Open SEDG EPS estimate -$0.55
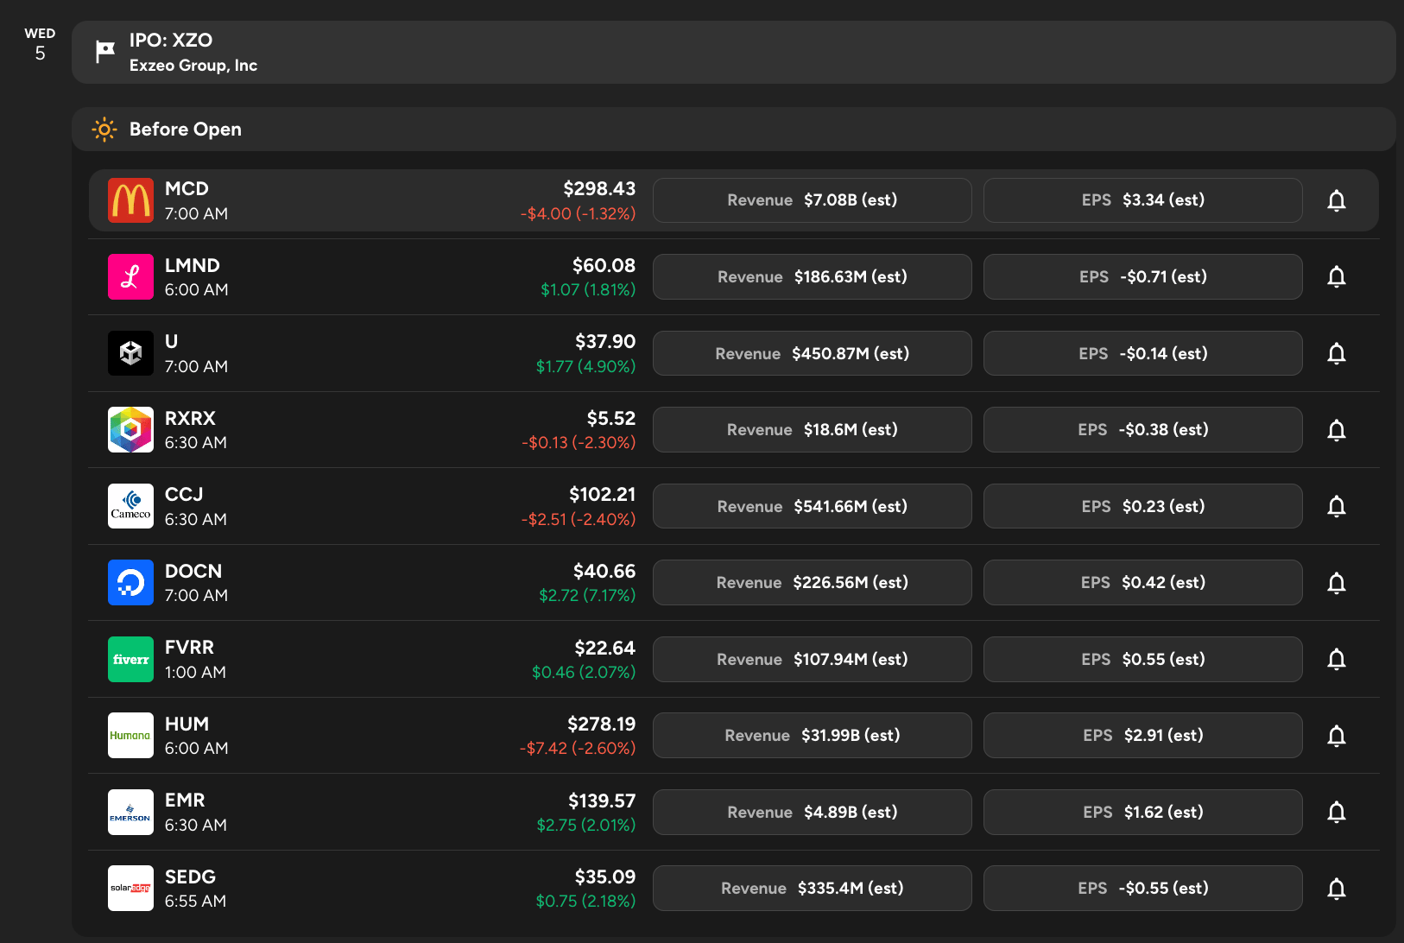 click(x=1143, y=888)
